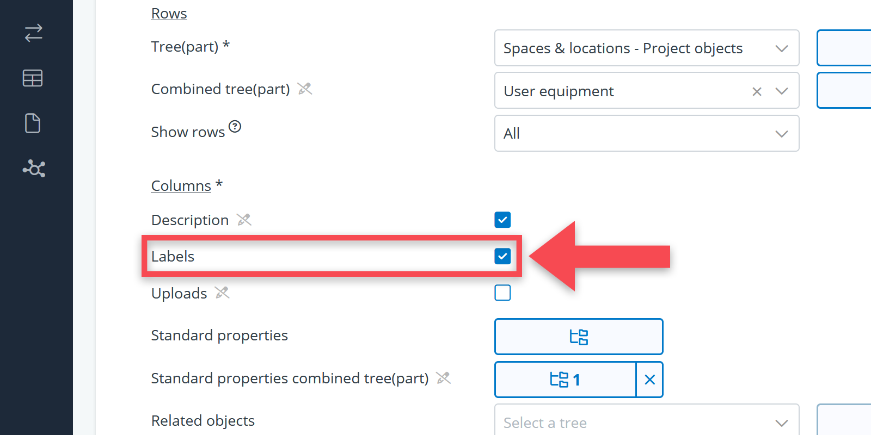871x435 pixels.
Task: Open the Standard properties tree selector button
Action: [x=579, y=337]
